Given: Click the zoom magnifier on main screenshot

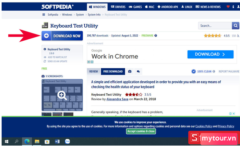Looking at the screenshot, I should pyautogui.click(x=62, y=95).
